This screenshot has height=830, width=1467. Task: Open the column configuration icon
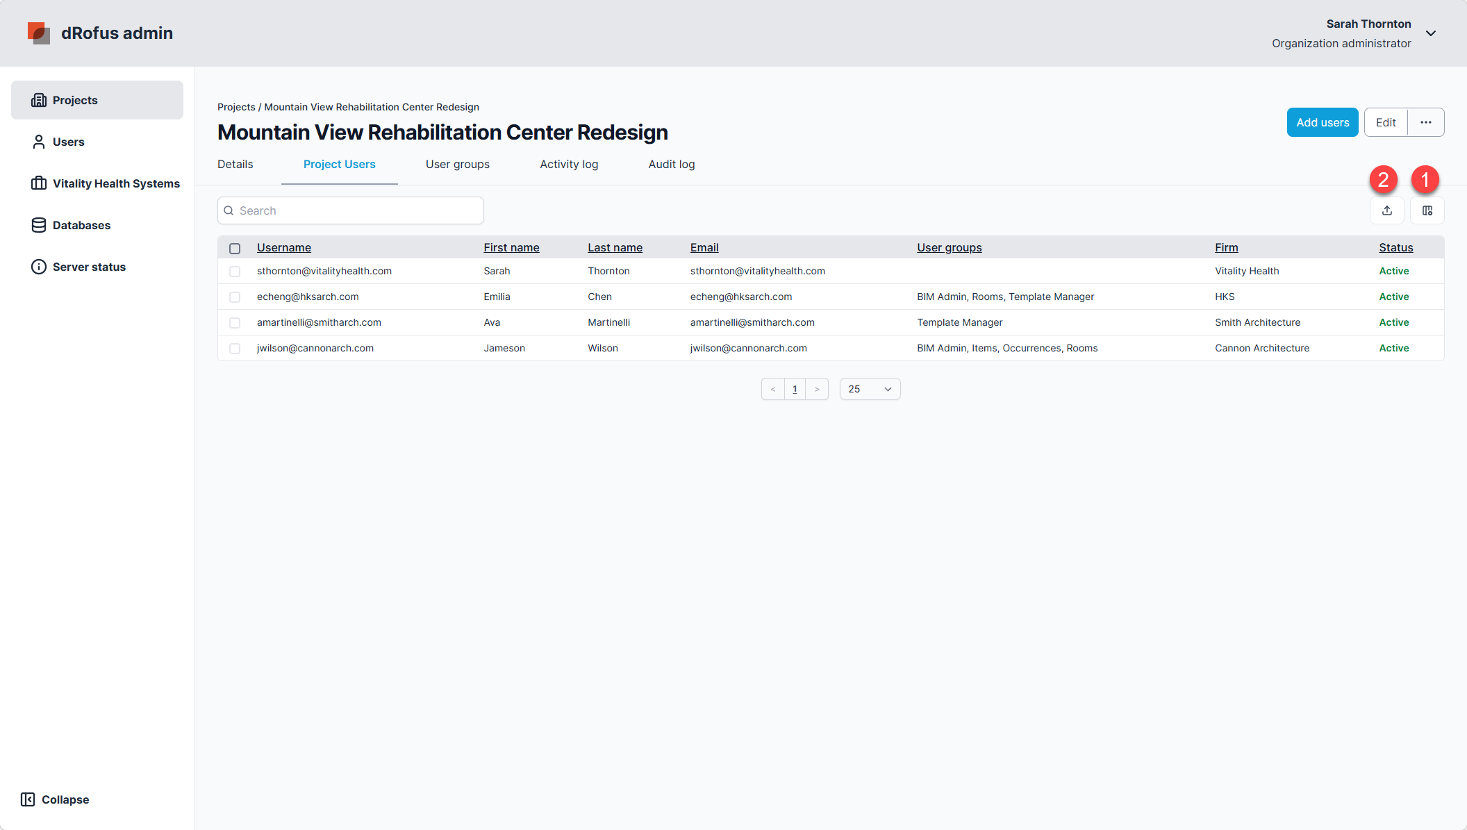(1427, 210)
